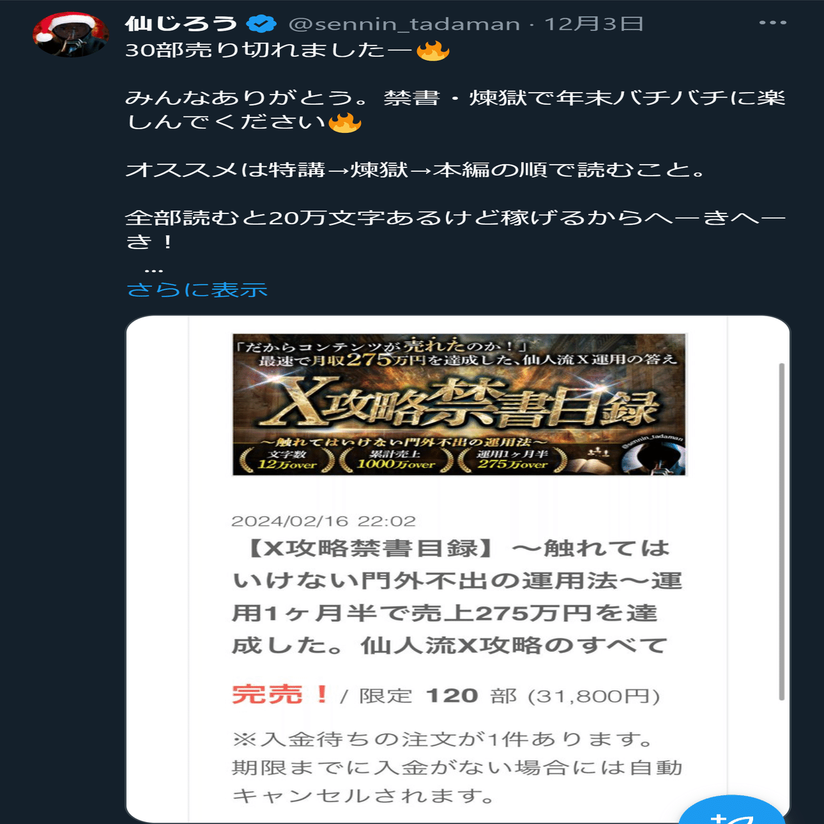
Task: Tap the blue floating compose button at the bottom corner
Action: tap(732, 810)
